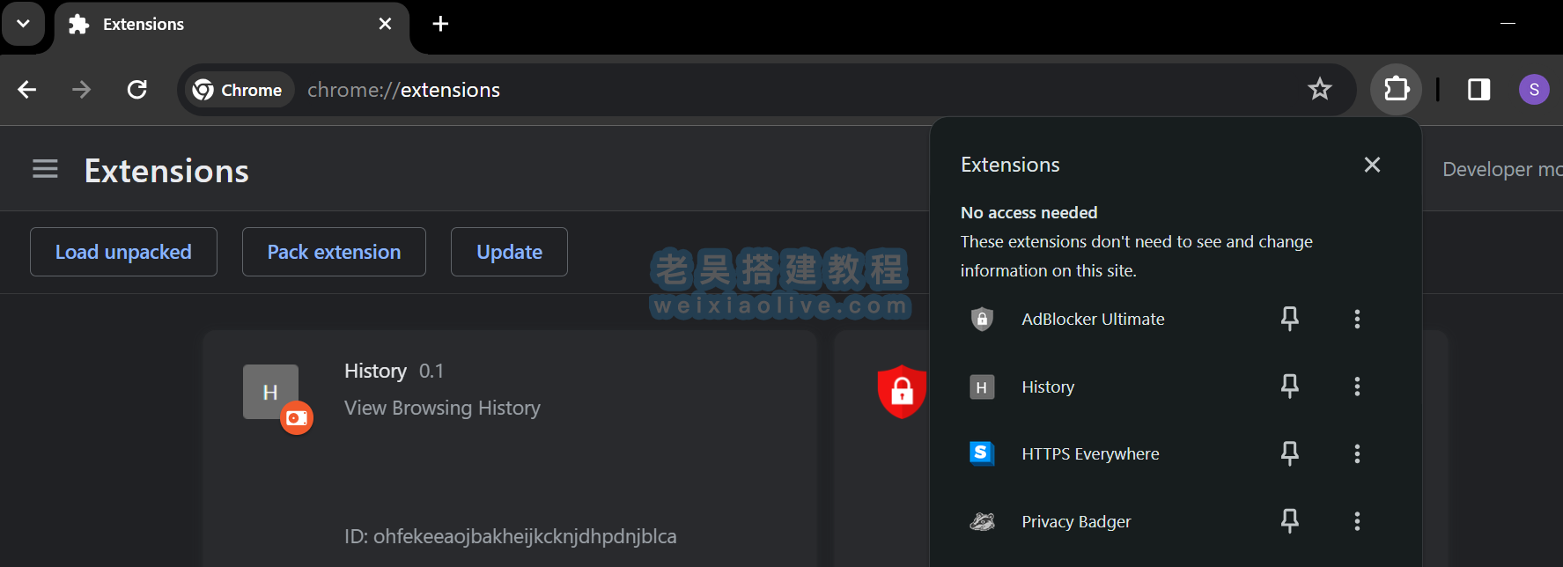Click the Load unpacked button
This screenshot has height=567, width=1563.
123,252
